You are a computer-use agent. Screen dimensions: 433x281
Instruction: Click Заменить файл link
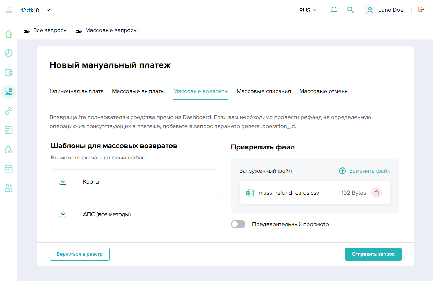[365, 171]
